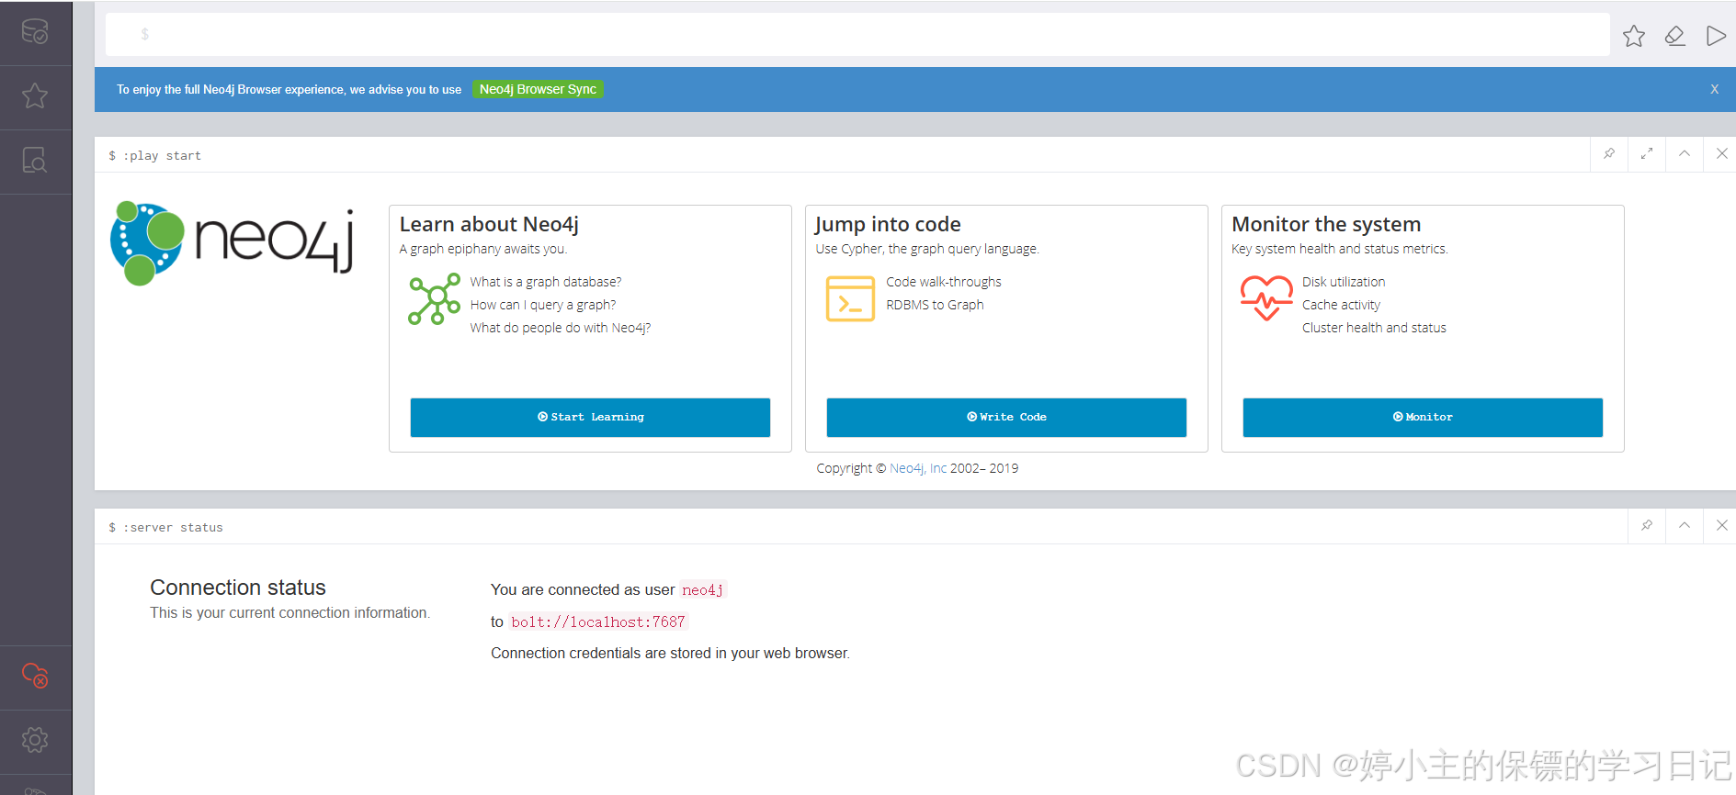Click the red heartbeat monitor icon

[x=1266, y=298]
